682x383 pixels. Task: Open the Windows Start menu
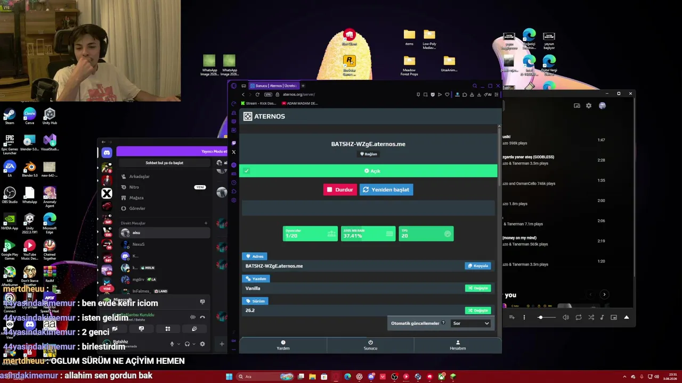pos(229,377)
